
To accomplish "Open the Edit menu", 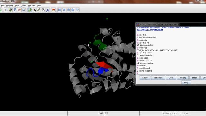I will tap(3, 5).
